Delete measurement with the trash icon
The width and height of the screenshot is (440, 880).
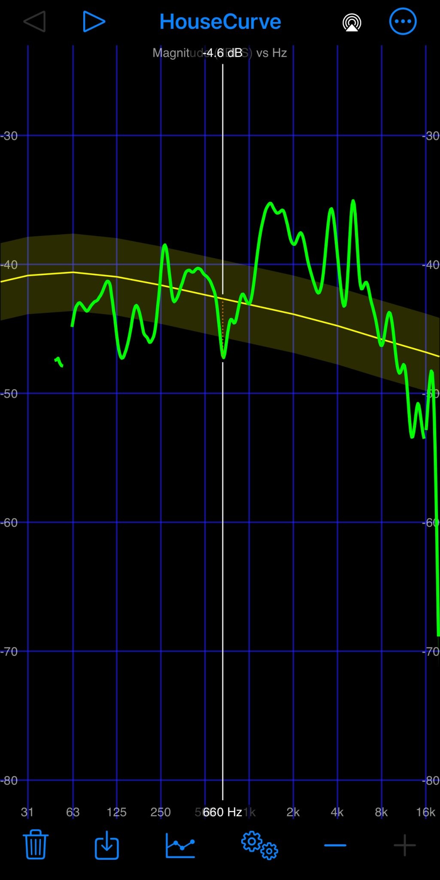[36, 844]
